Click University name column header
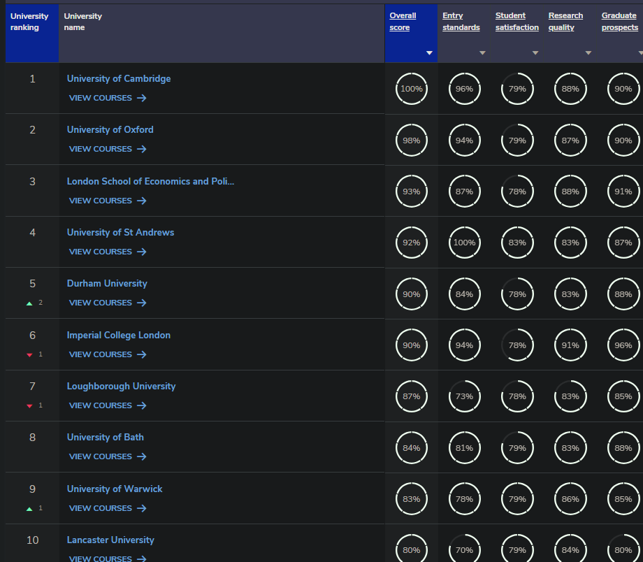 pyautogui.click(x=222, y=34)
